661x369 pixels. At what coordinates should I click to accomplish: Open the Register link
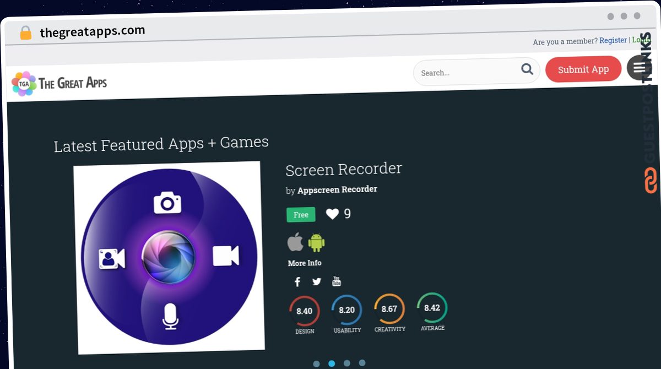[613, 40]
